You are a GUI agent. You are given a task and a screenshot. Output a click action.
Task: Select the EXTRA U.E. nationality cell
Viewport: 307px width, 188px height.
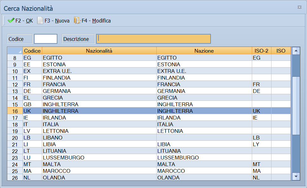pos(99,71)
